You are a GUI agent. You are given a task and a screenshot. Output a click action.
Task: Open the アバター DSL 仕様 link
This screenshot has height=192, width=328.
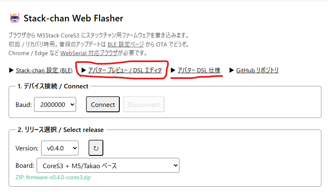point(199,70)
